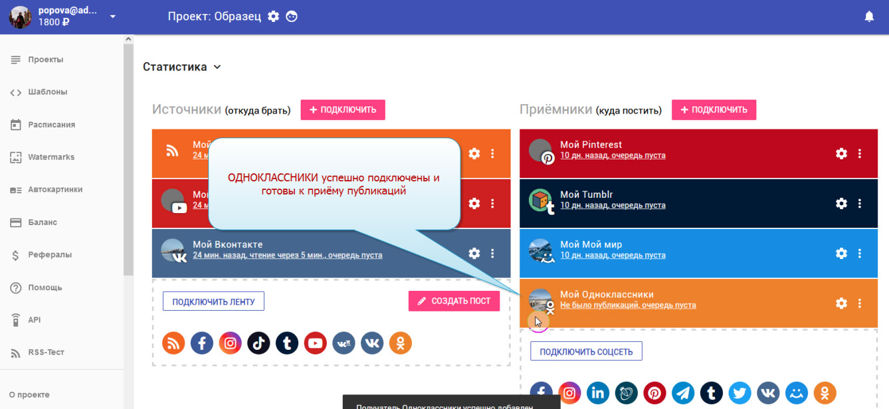
Task: Click the TikTok icon in sources
Action: (258, 343)
